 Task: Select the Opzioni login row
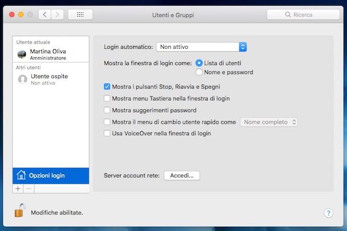tap(51, 175)
